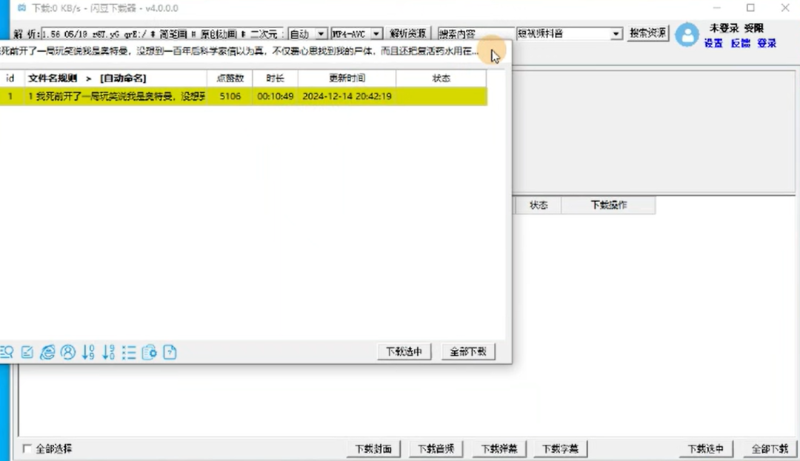Click the user profile circle icon
This screenshot has width=800, height=461.
68,352
